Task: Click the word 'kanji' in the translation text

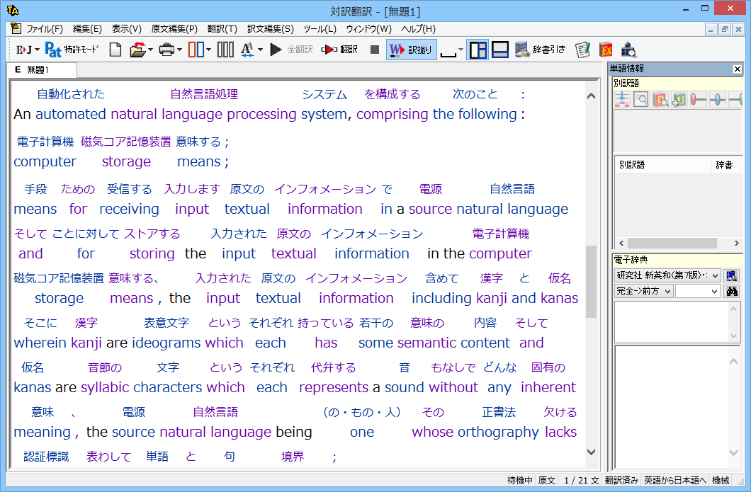Action: click(491, 298)
